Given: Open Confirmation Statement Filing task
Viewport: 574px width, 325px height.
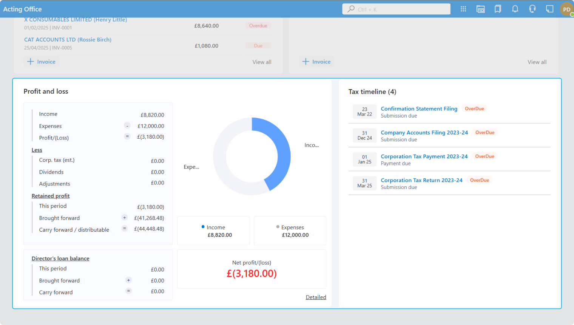Looking at the screenshot, I should [419, 109].
